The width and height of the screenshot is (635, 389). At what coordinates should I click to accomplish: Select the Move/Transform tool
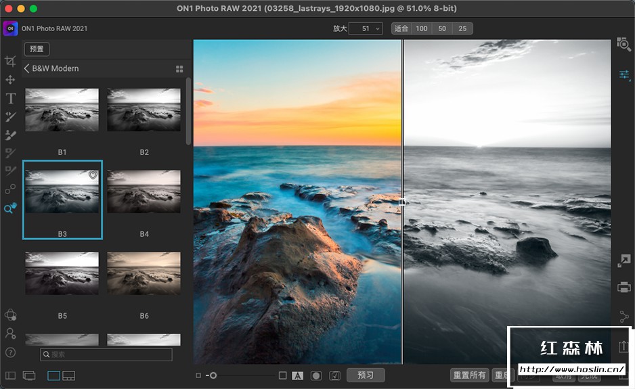point(10,80)
